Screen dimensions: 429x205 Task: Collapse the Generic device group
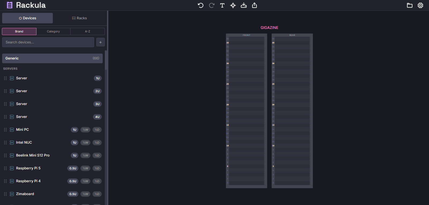point(52,58)
